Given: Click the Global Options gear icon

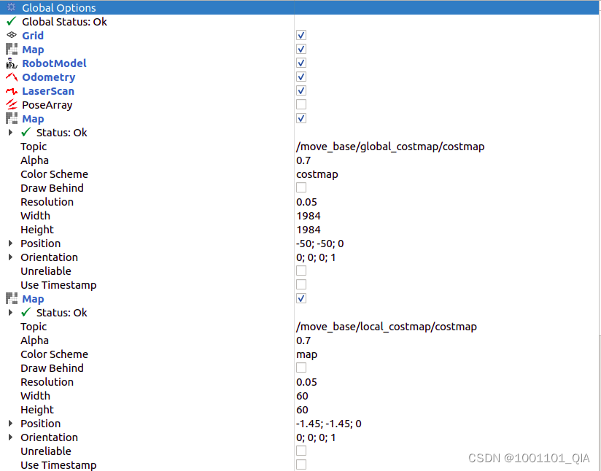Looking at the screenshot, I should 12,7.
